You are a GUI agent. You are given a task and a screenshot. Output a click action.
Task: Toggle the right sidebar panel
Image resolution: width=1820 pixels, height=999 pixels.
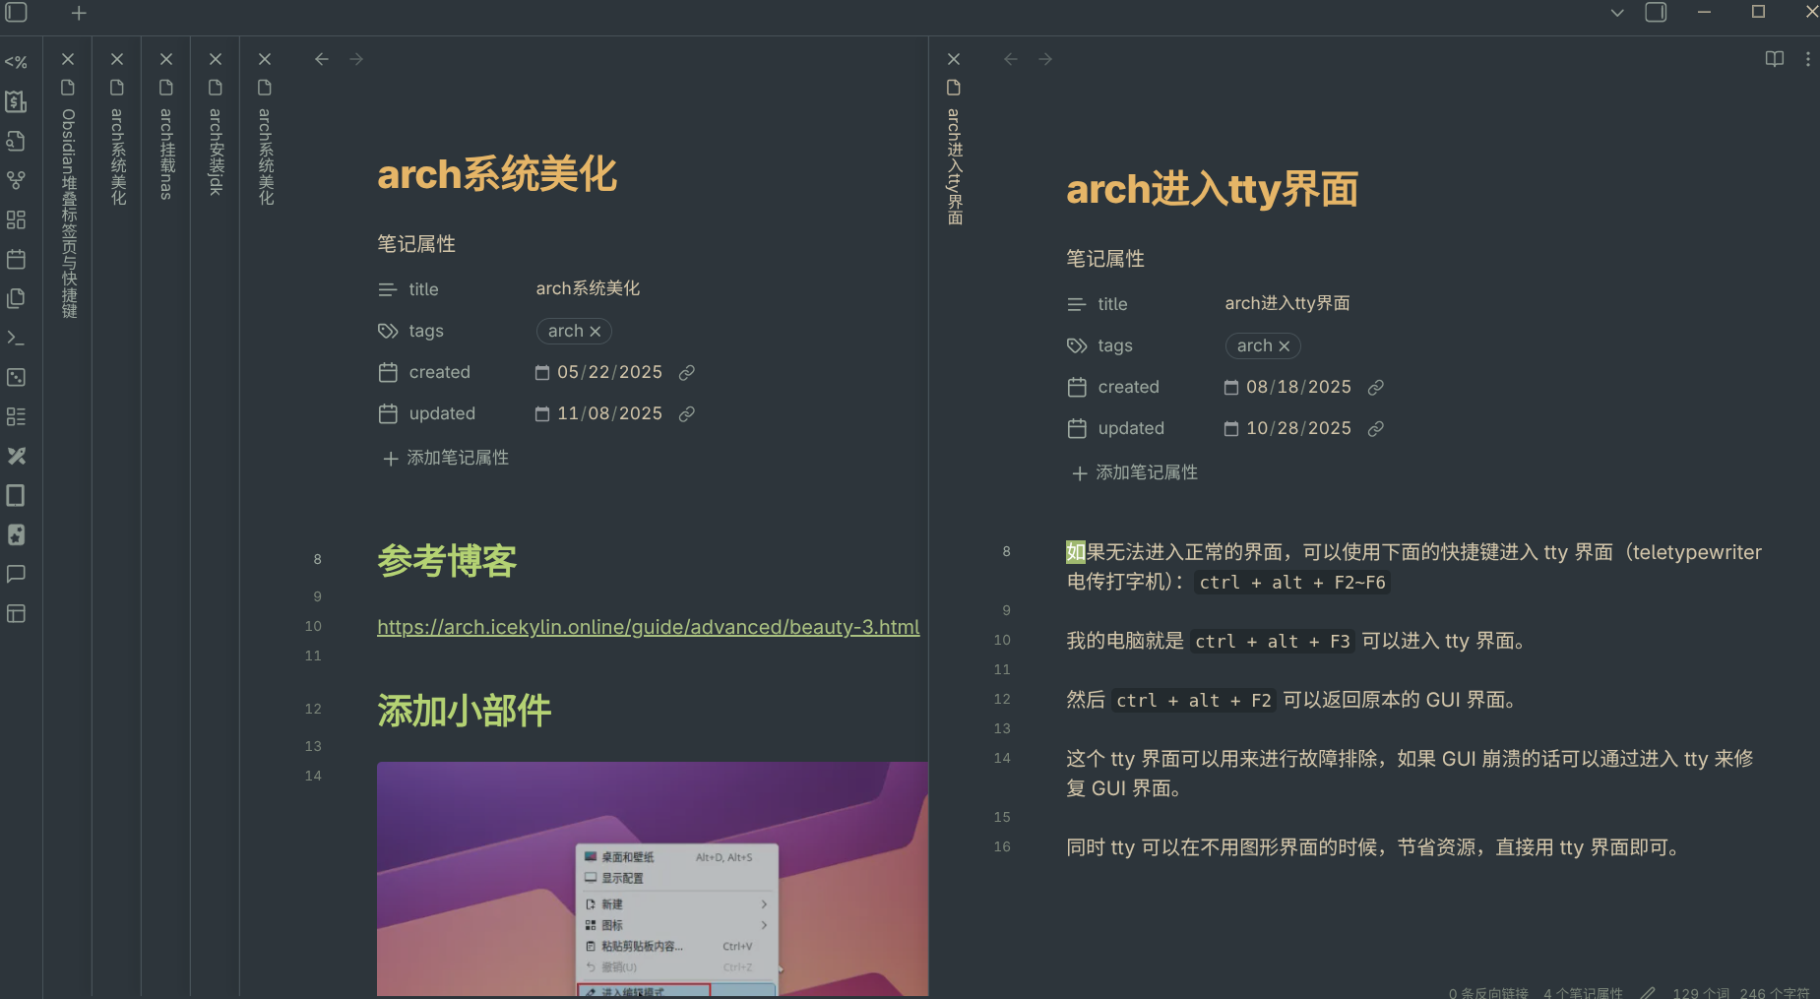point(1656,13)
